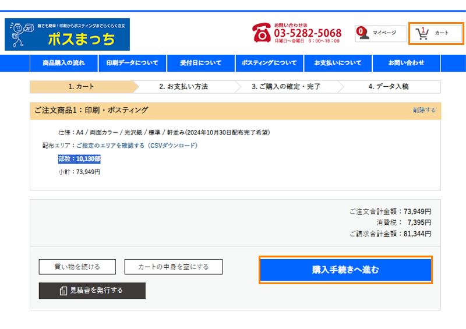Viewport: 466px width, 329px height.
Task: Open お支払いについて navigation item
Action: coord(337,63)
